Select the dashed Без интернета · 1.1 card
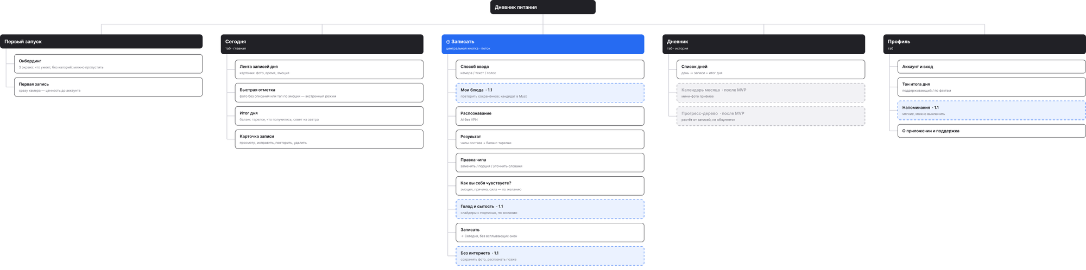This screenshot has height=270, width=1086. point(550,256)
